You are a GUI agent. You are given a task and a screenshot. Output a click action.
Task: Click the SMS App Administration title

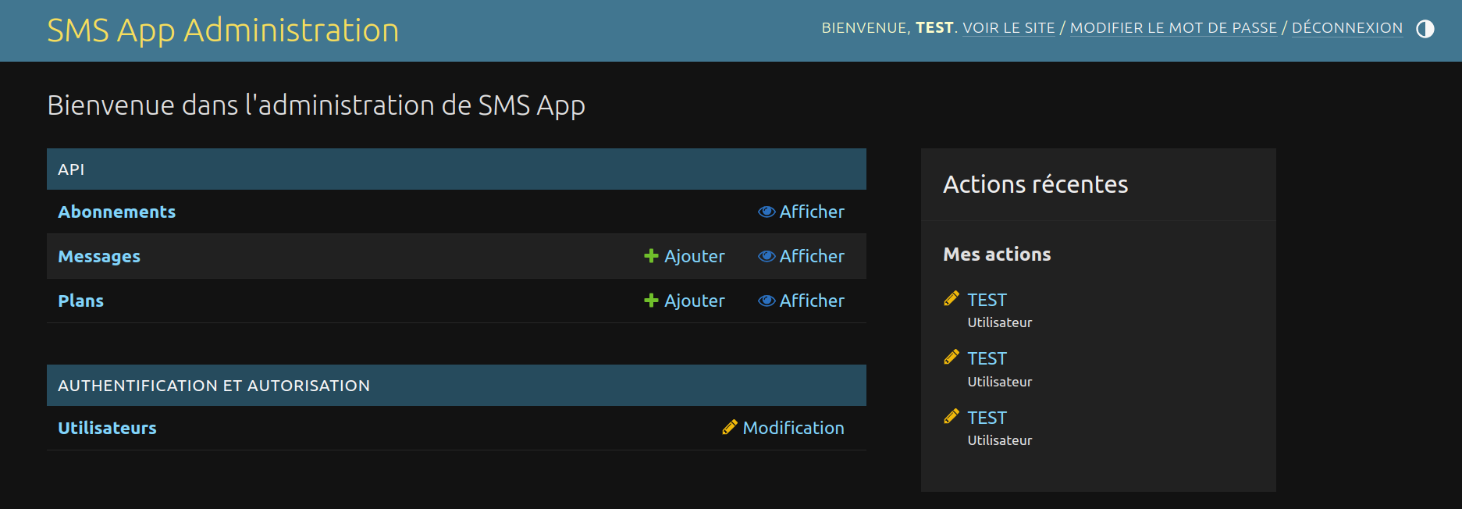point(222,30)
